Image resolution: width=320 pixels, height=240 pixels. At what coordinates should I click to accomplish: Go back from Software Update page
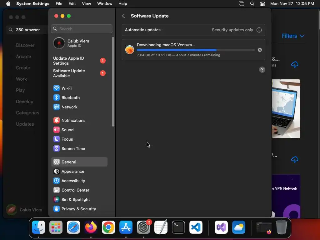[x=123, y=16]
